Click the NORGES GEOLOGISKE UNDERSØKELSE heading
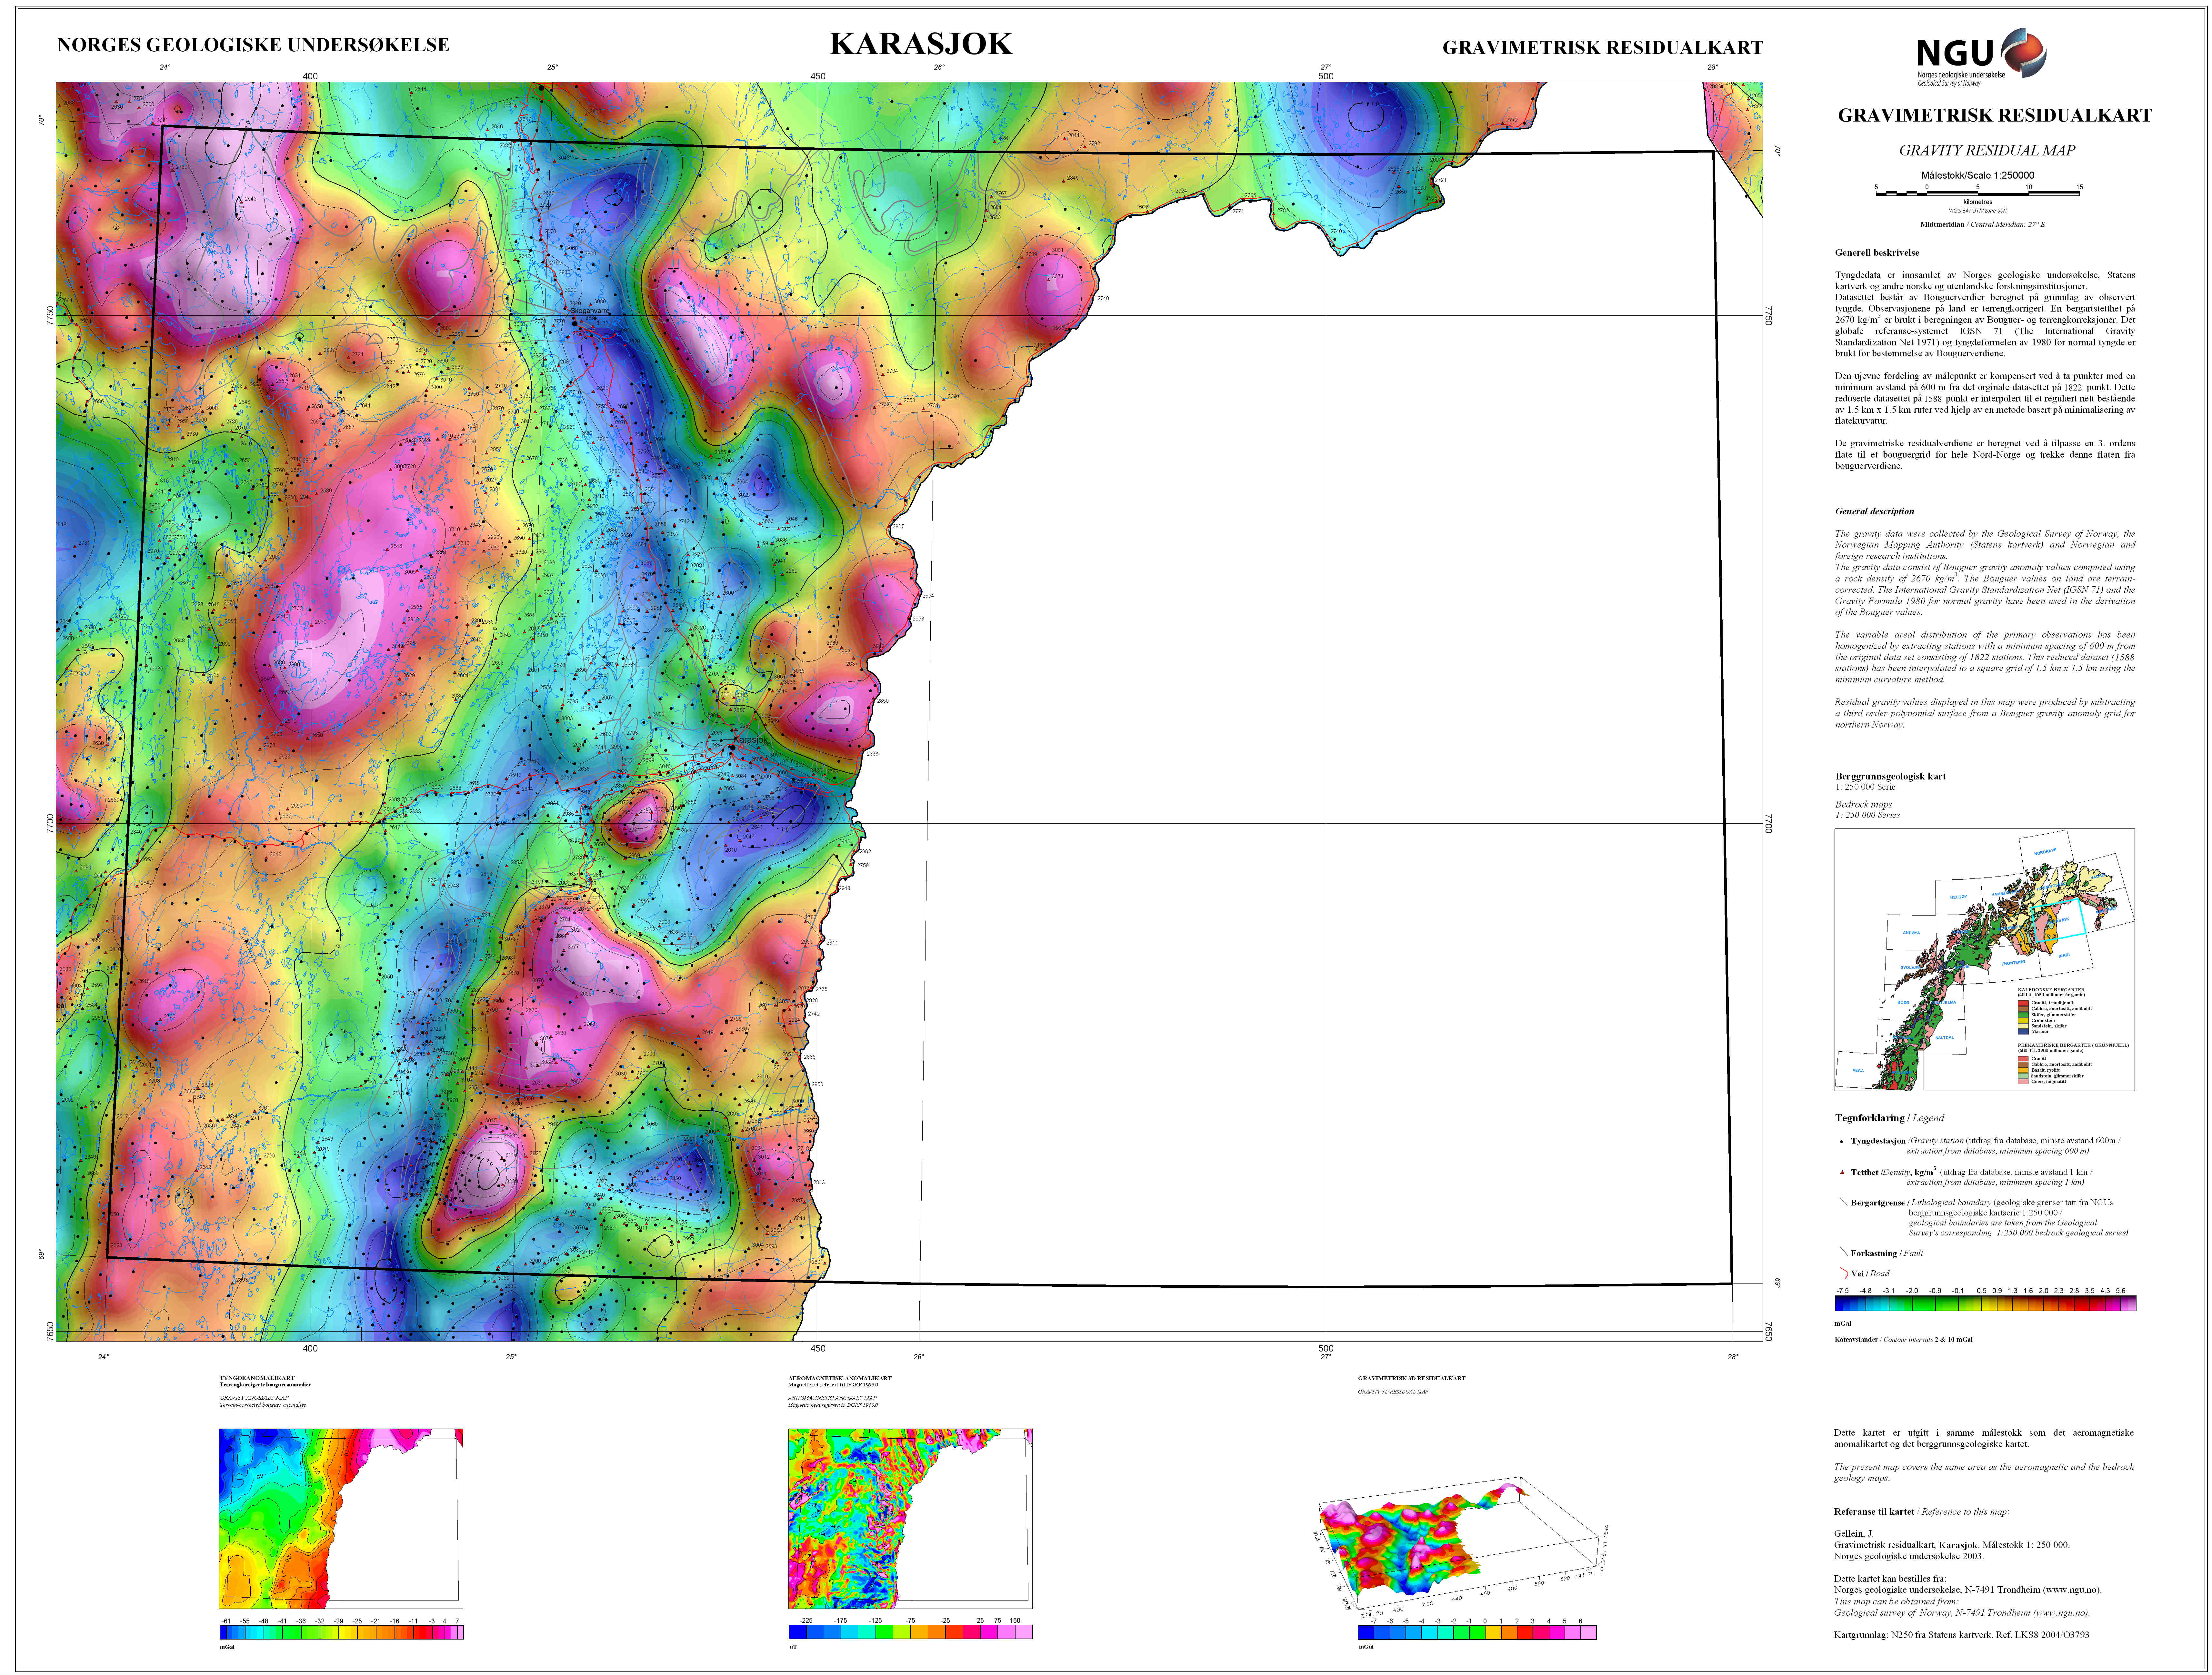This screenshot has height=1675, width=2212. 253,45
